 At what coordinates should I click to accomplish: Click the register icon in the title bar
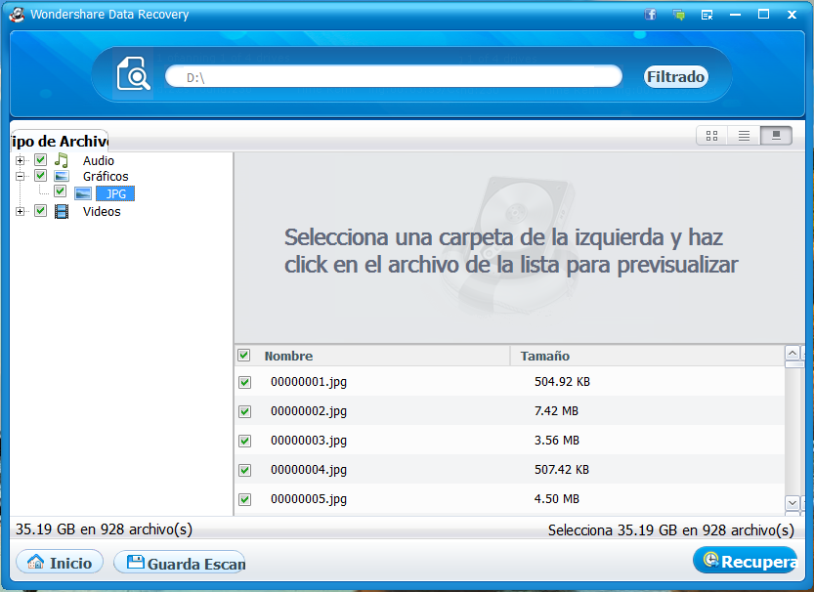(x=707, y=15)
